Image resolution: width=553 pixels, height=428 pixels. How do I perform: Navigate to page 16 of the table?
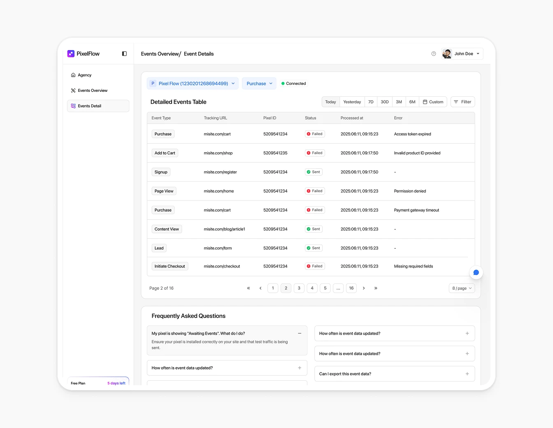click(351, 288)
